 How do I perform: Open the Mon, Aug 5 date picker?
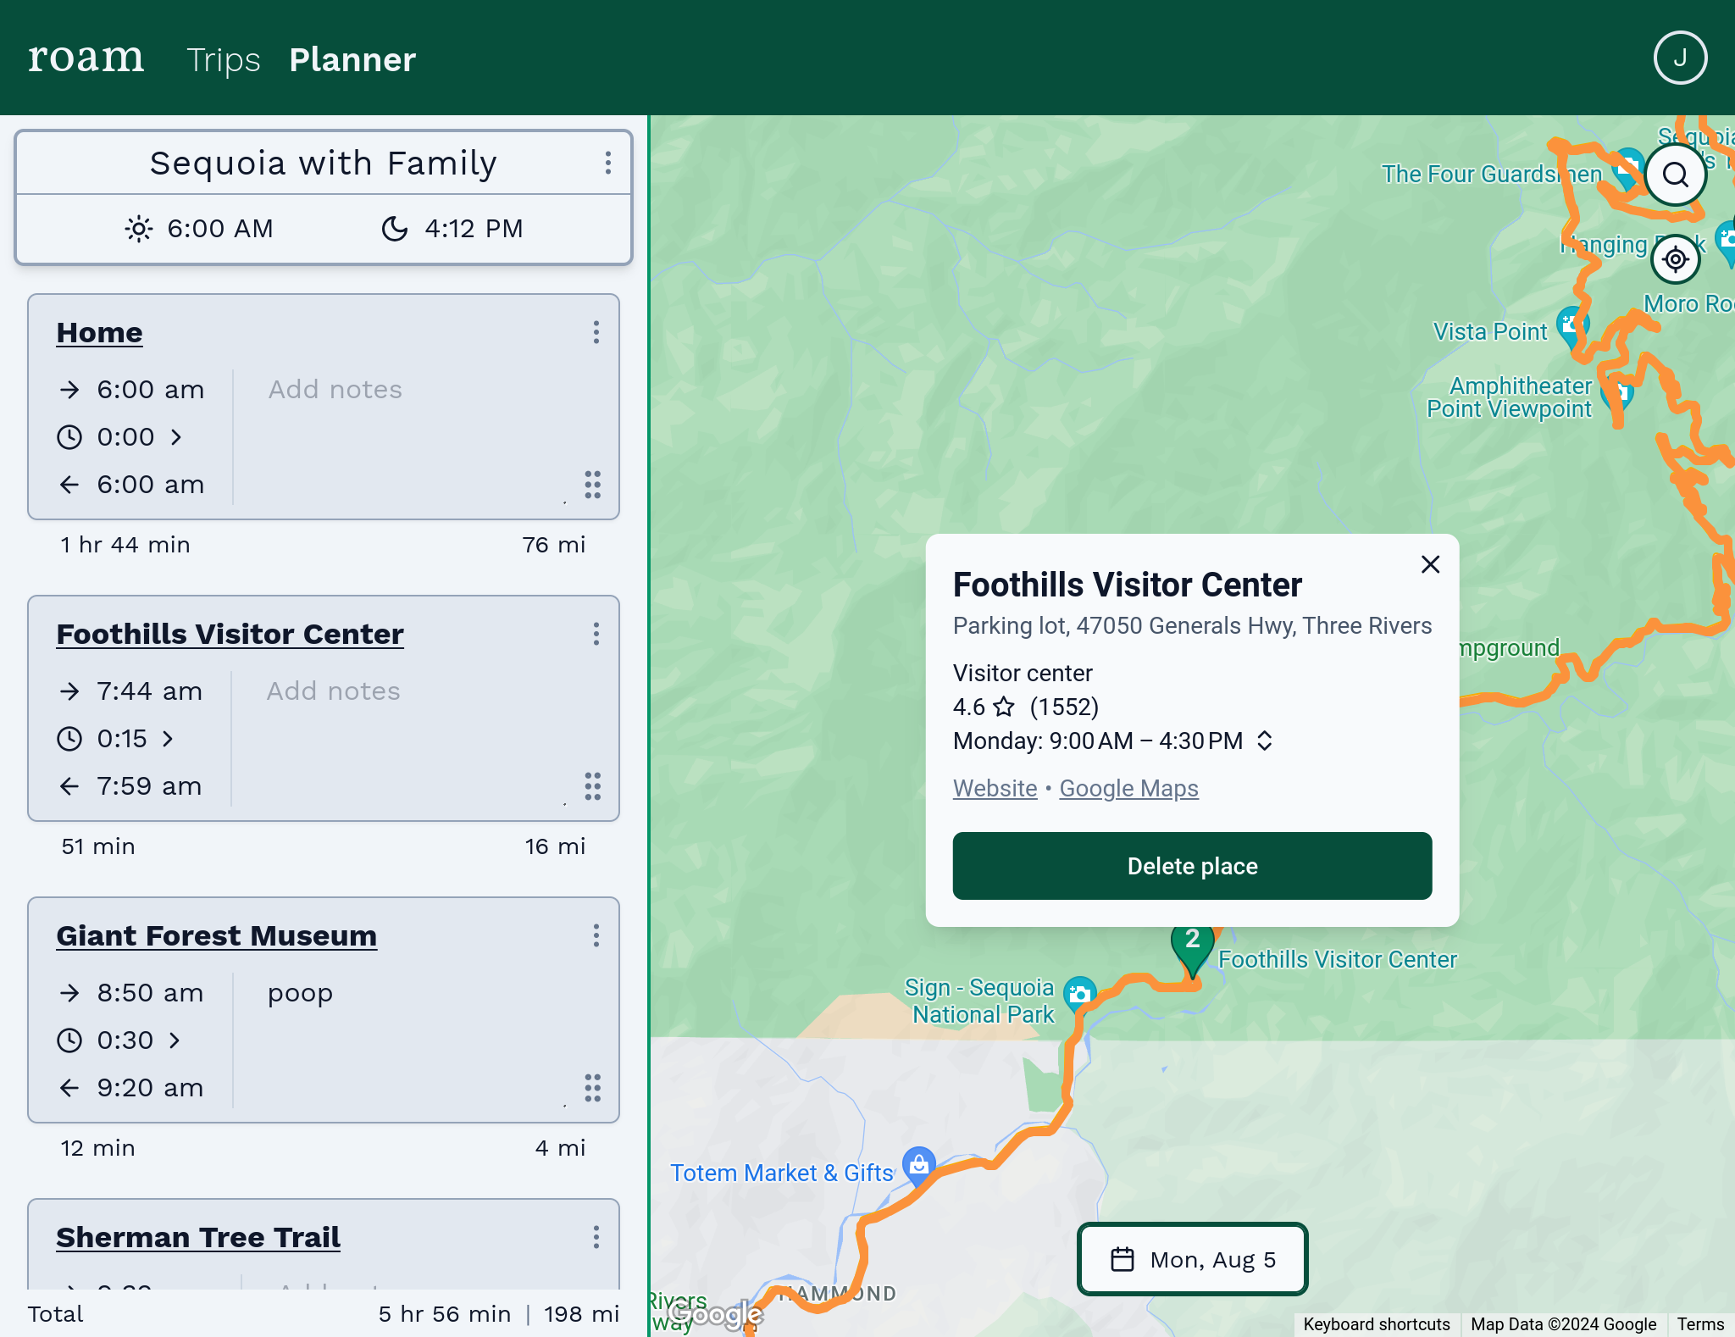[1192, 1259]
